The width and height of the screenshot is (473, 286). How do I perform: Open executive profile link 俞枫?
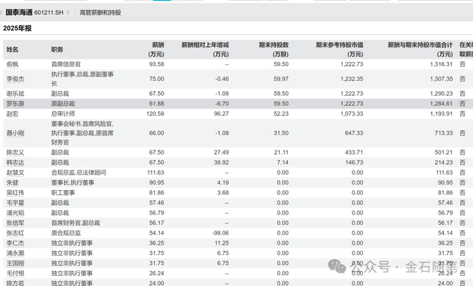click(12, 64)
